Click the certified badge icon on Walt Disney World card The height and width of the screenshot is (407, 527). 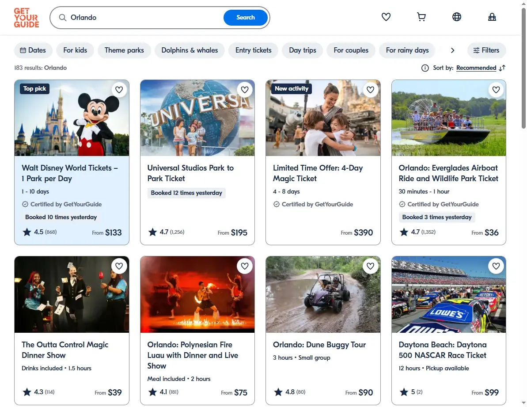pos(25,204)
